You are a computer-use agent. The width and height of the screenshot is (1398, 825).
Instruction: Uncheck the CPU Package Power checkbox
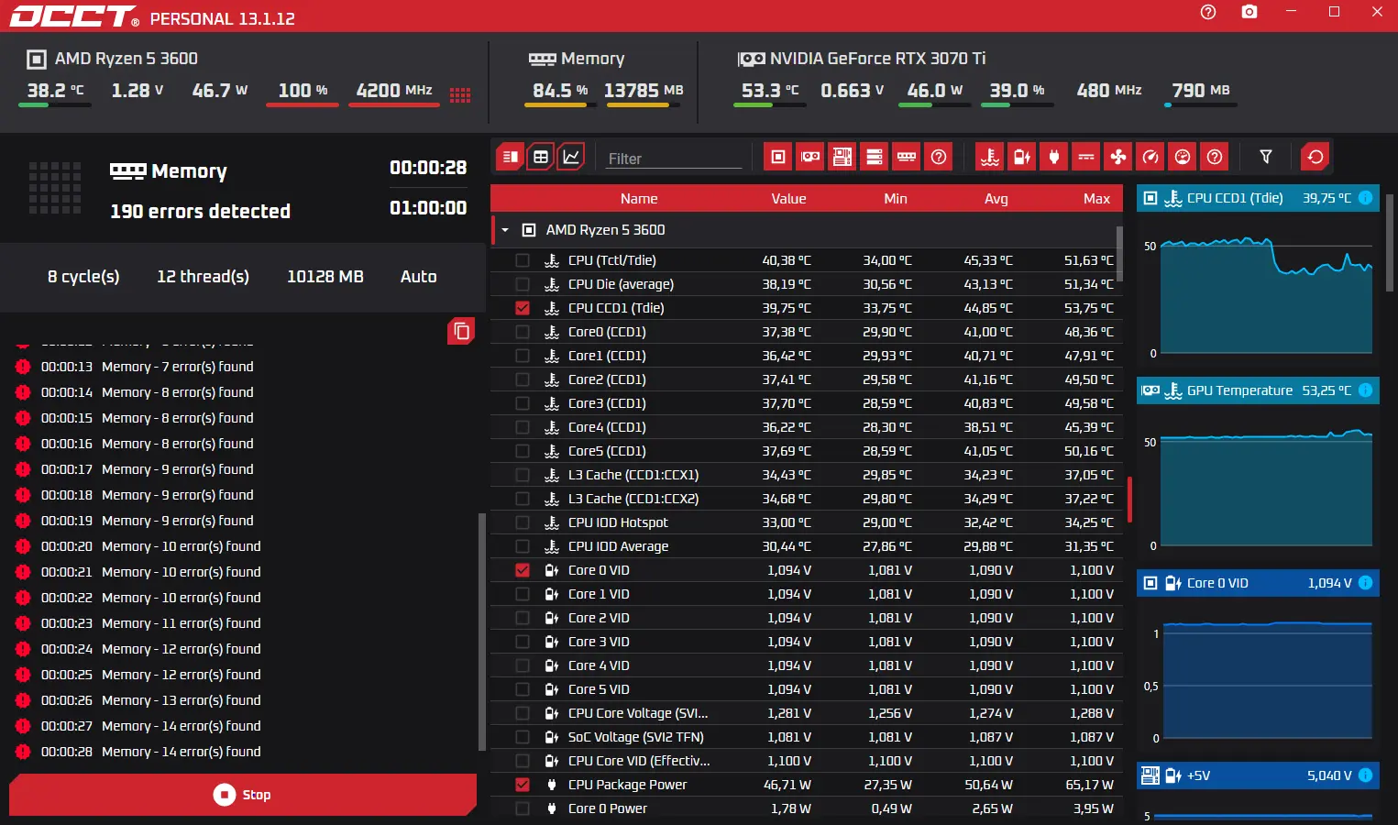(x=523, y=785)
